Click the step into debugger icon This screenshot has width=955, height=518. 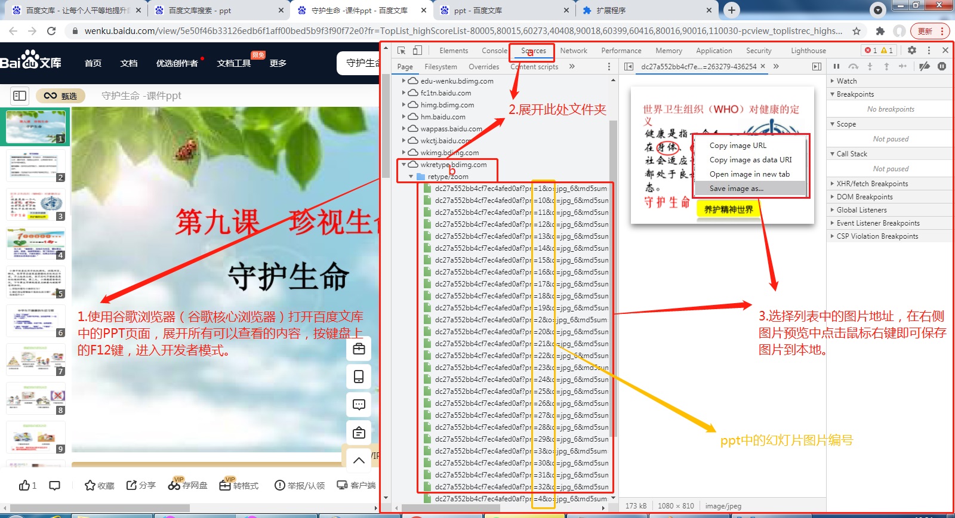[x=870, y=66]
